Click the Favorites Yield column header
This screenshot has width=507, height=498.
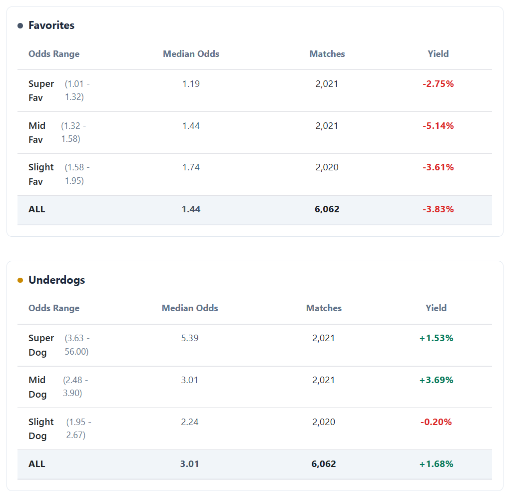coord(438,54)
